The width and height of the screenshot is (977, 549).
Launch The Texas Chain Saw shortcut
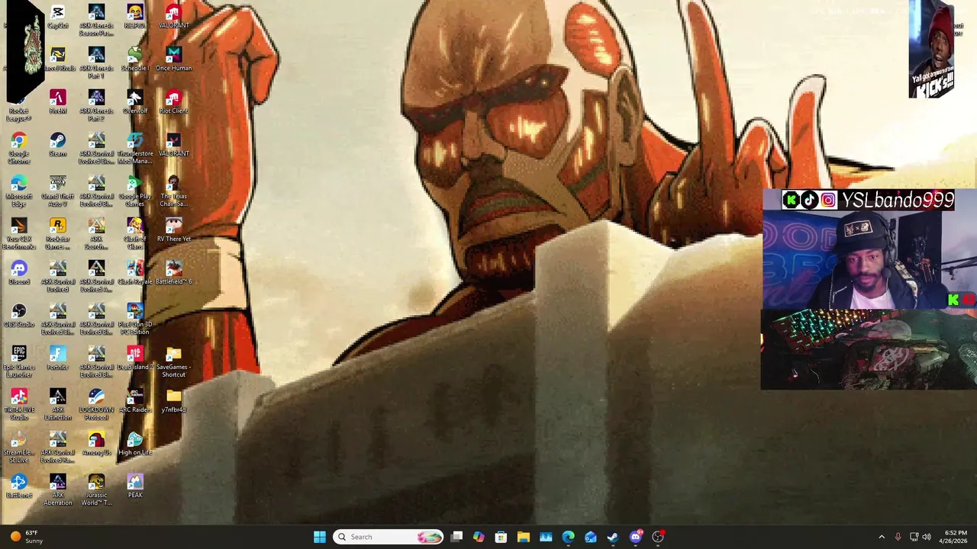coord(174,191)
